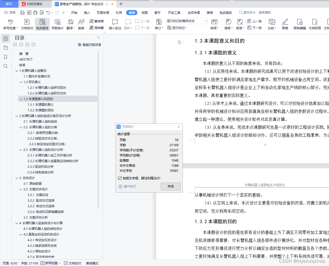This screenshot has height=266, width=329.
Task: Open Compare documents (比较)
Action: [272, 24]
